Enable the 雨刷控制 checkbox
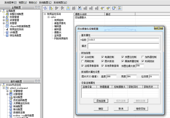The image size is (170, 118). (82, 61)
